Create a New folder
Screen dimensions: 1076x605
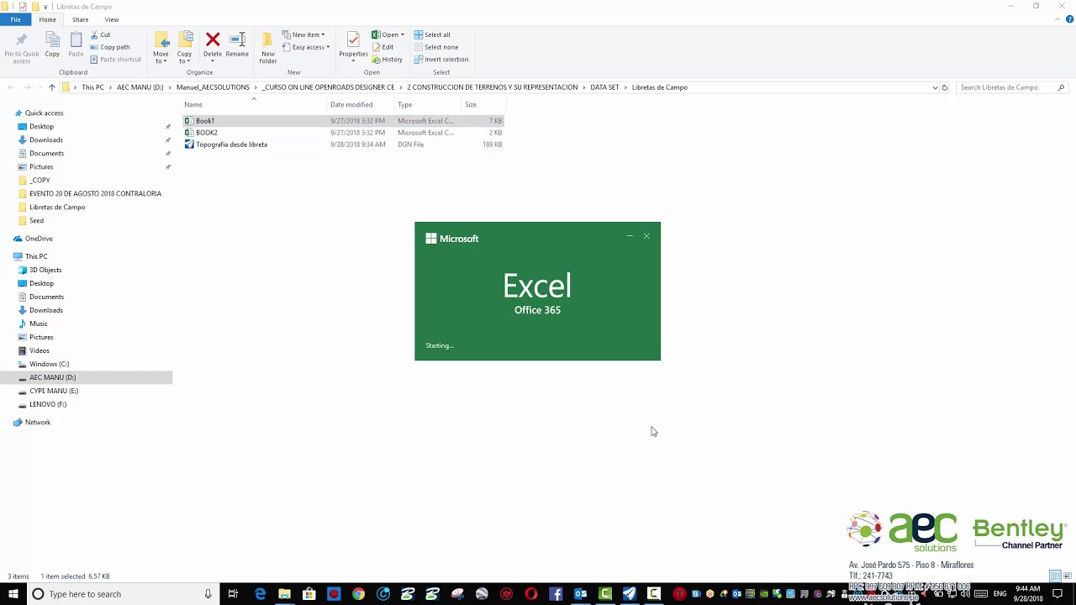pyautogui.click(x=268, y=48)
